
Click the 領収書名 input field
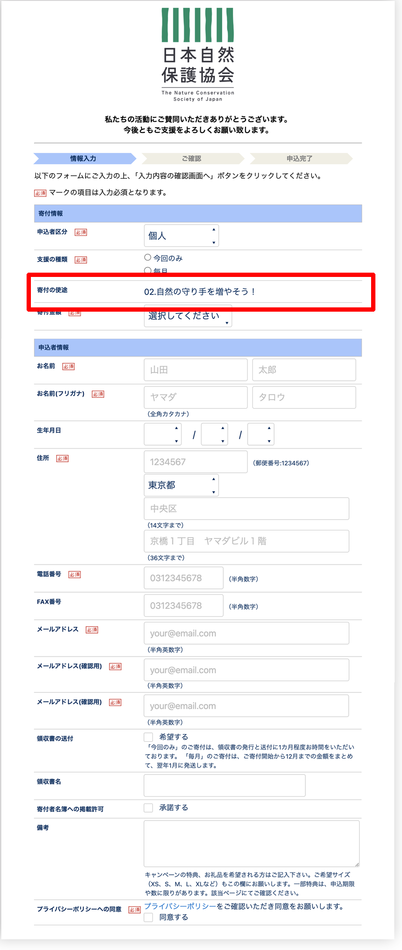click(225, 786)
